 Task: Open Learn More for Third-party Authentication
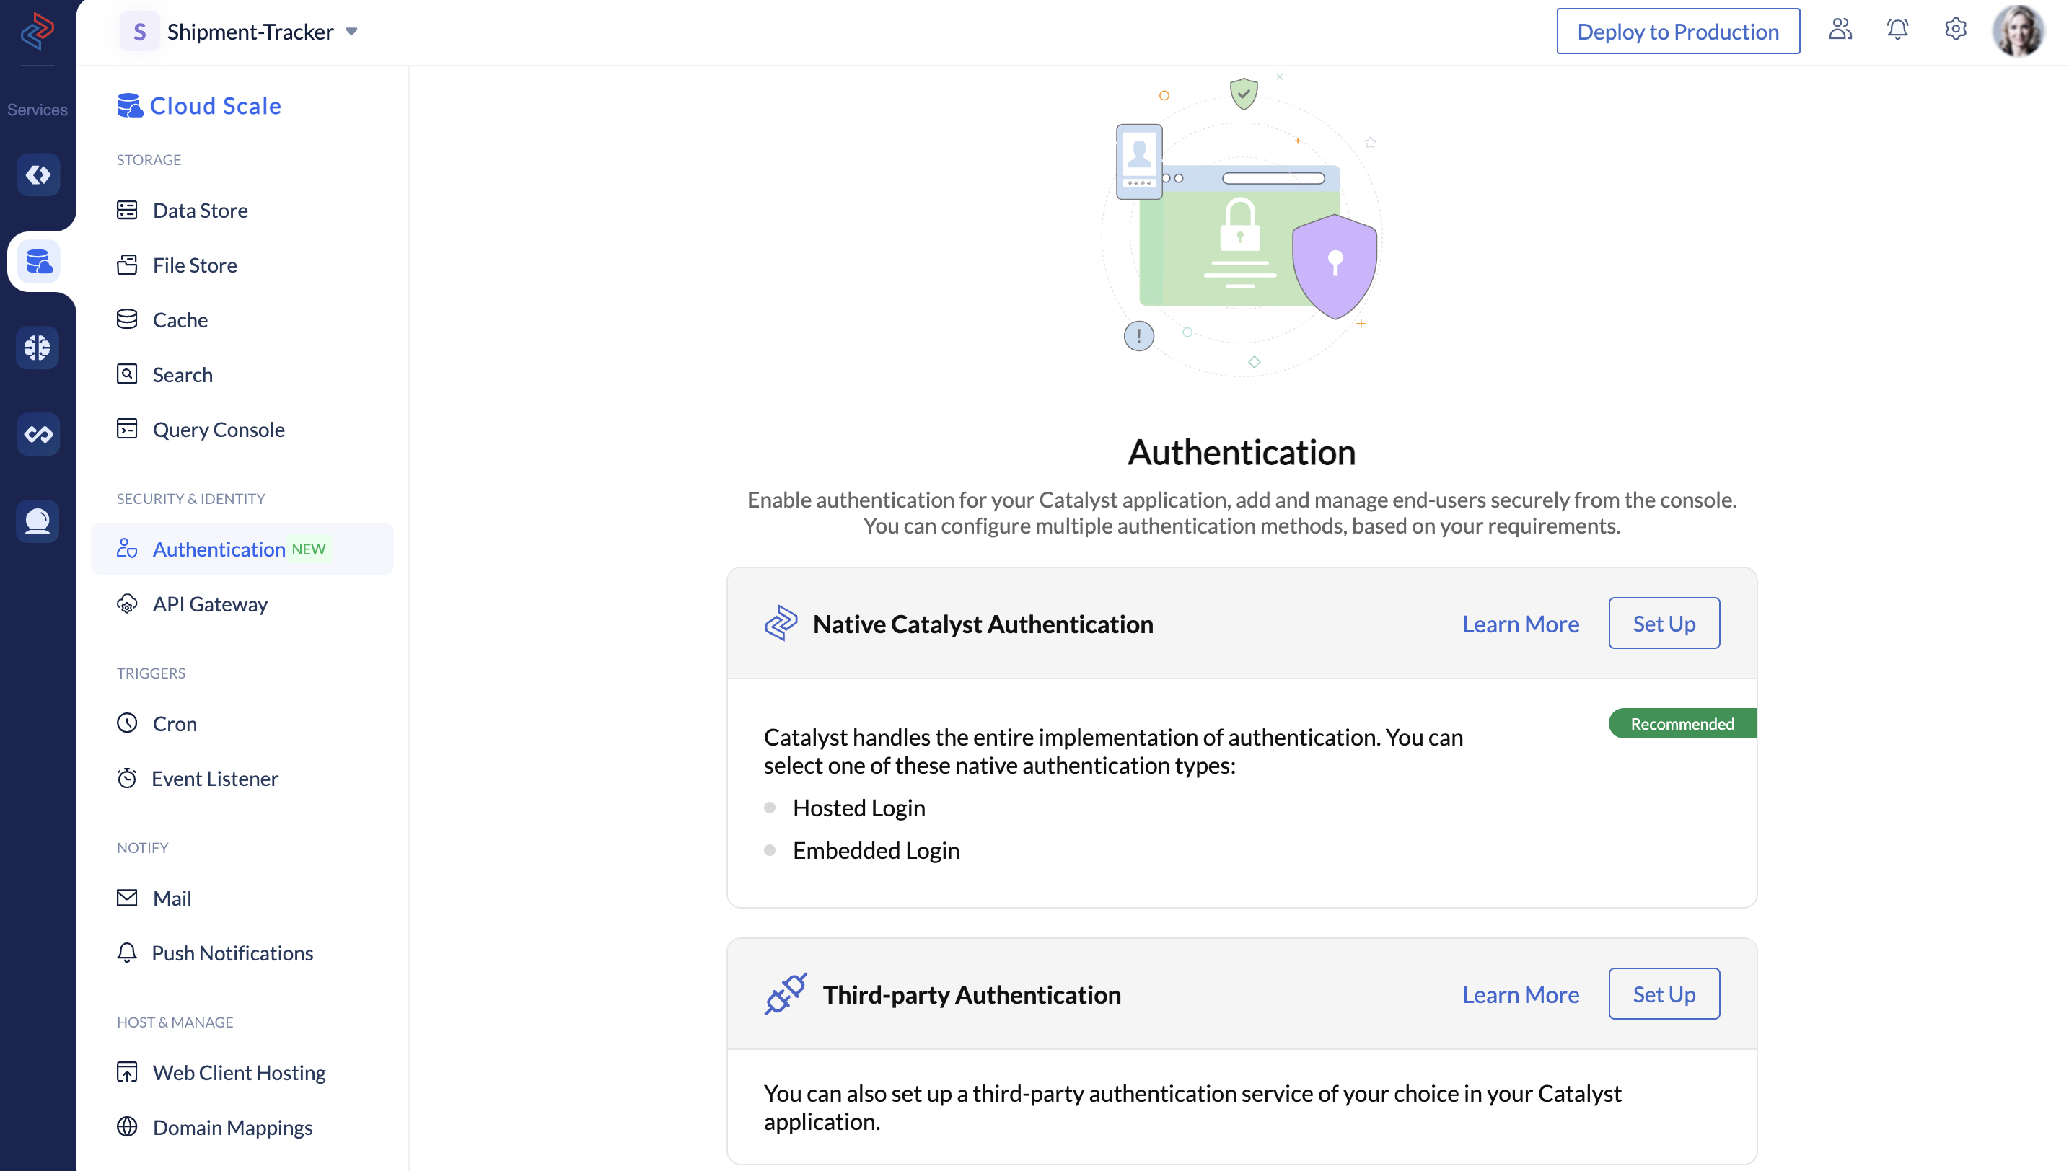1521,994
